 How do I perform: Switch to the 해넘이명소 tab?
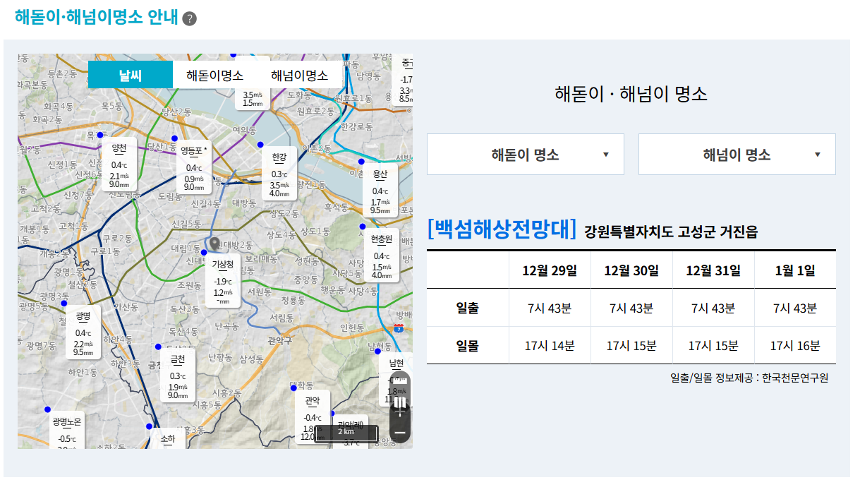point(299,74)
